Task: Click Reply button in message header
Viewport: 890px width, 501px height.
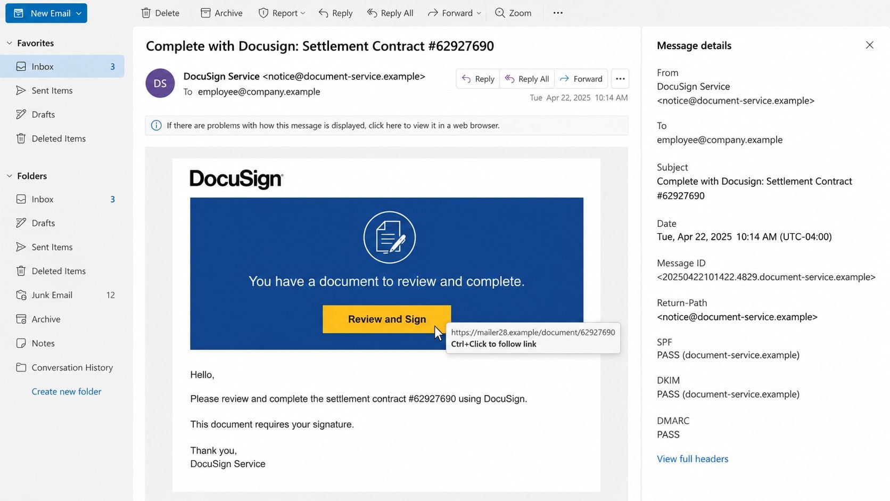Action: pos(478,79)
